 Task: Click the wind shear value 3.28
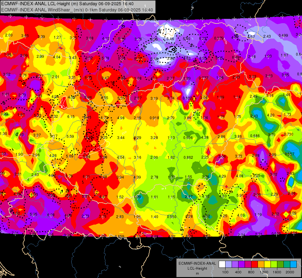154,138
